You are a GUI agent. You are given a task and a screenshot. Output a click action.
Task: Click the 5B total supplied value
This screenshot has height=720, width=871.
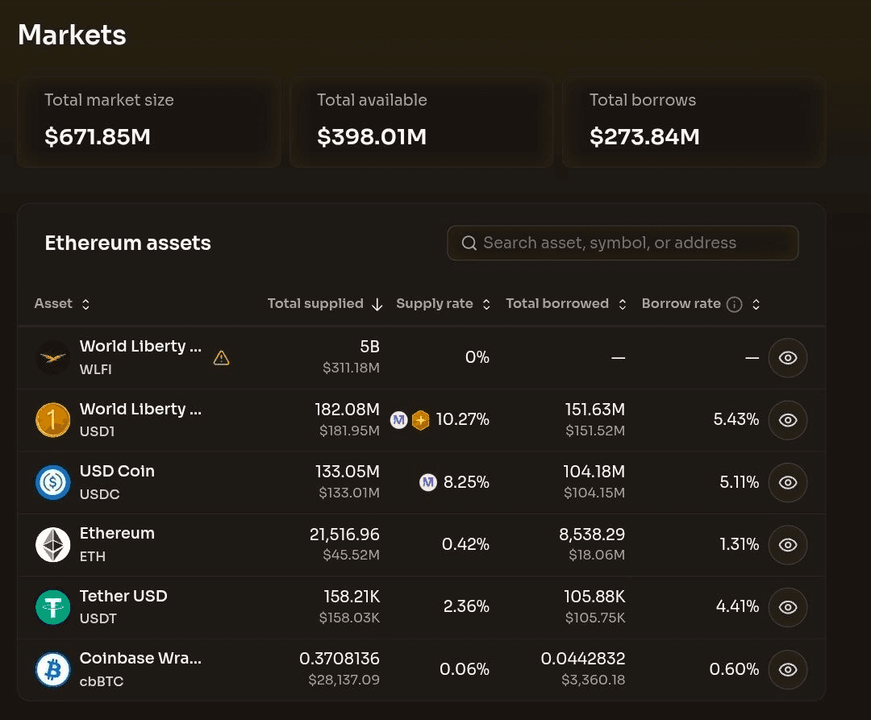[370, 347]
